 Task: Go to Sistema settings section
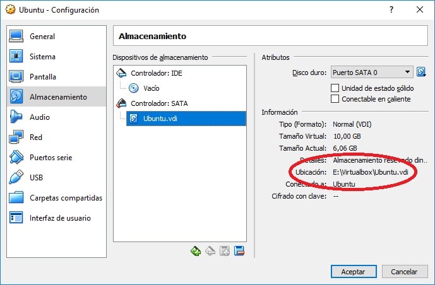(x=56, y=57)
